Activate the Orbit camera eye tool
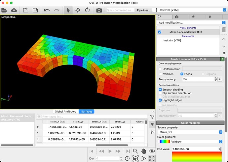The image size is (228, 162). (x=152, y=151)
